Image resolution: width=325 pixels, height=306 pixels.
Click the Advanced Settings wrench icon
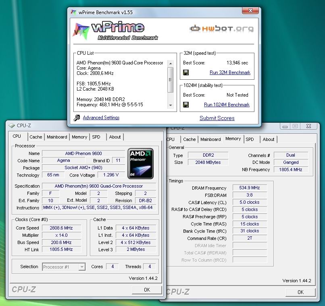(x=77, y=118)
